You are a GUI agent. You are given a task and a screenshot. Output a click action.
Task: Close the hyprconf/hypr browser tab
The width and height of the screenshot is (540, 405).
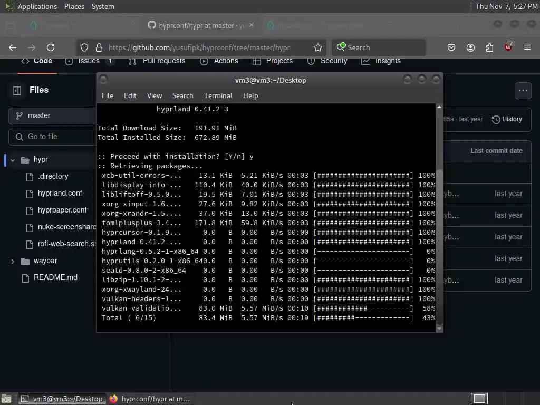point(252,25)
